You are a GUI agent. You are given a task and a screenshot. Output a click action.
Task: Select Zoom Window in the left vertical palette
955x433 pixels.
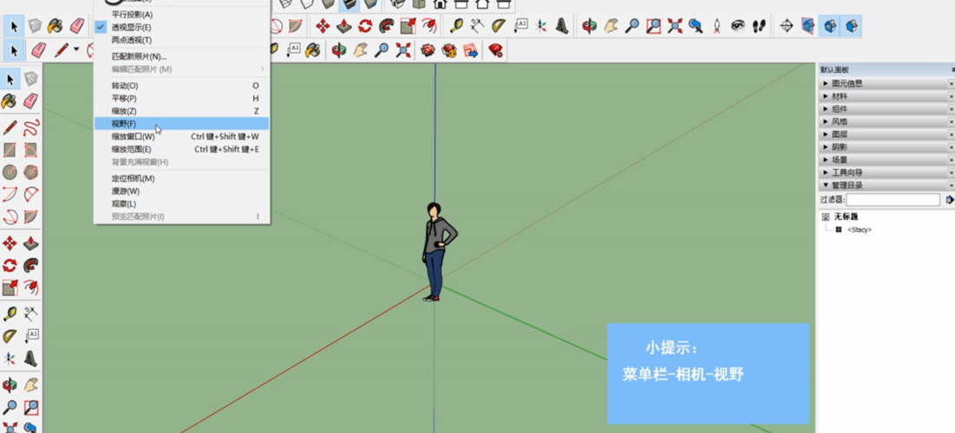point(31,407)
